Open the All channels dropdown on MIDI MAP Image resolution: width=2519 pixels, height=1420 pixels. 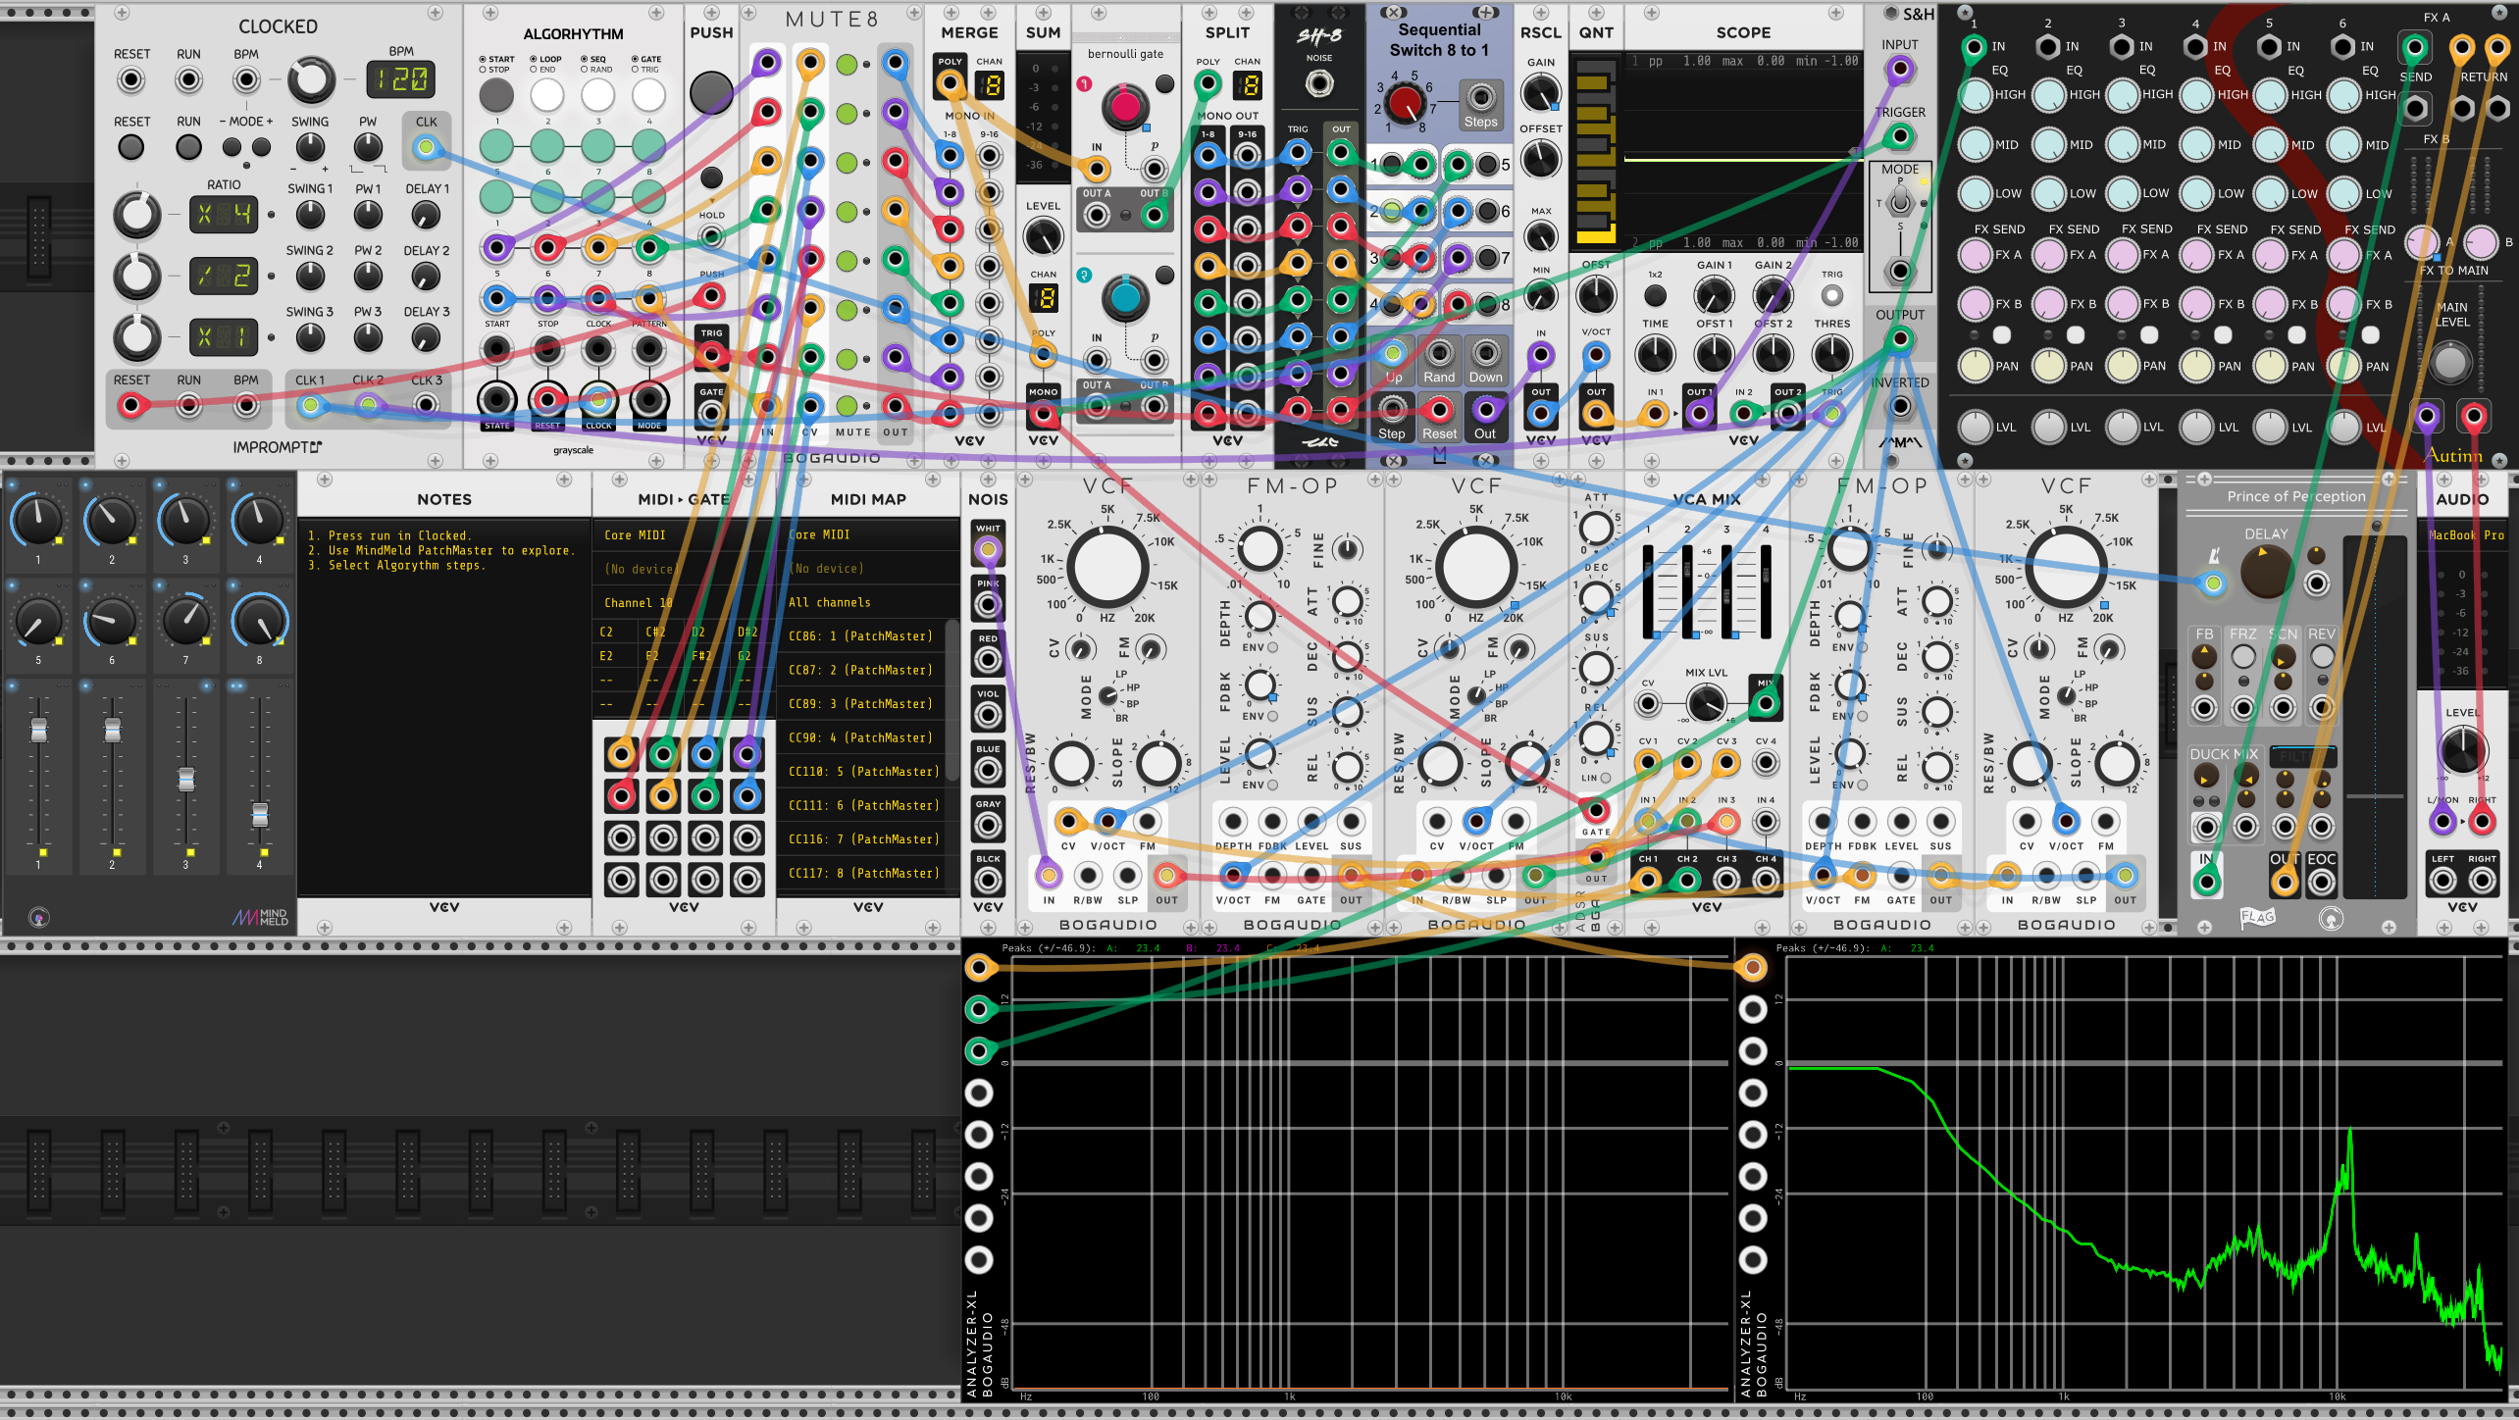click(x=868, y=603)
